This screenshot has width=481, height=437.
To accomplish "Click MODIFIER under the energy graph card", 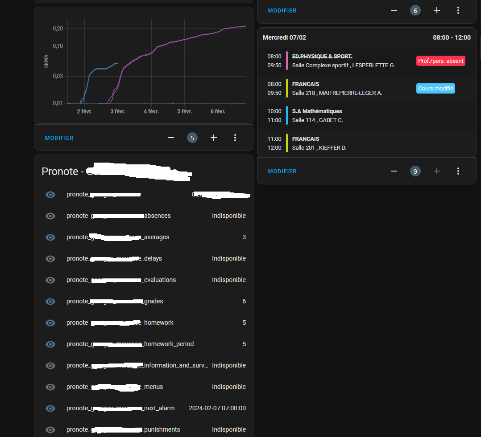I will coord(59,138).
